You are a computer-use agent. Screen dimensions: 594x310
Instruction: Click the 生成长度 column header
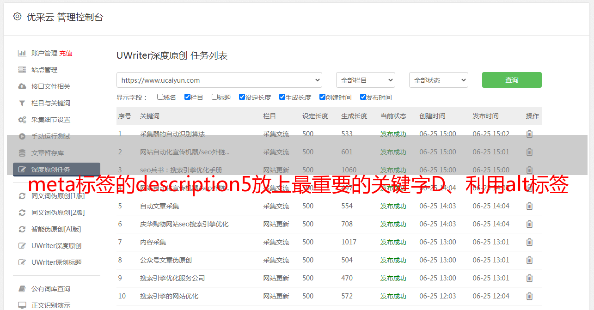click(354, 116)
